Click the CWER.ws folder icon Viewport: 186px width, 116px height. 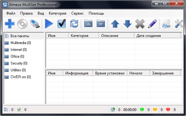(x=7, y=77)
